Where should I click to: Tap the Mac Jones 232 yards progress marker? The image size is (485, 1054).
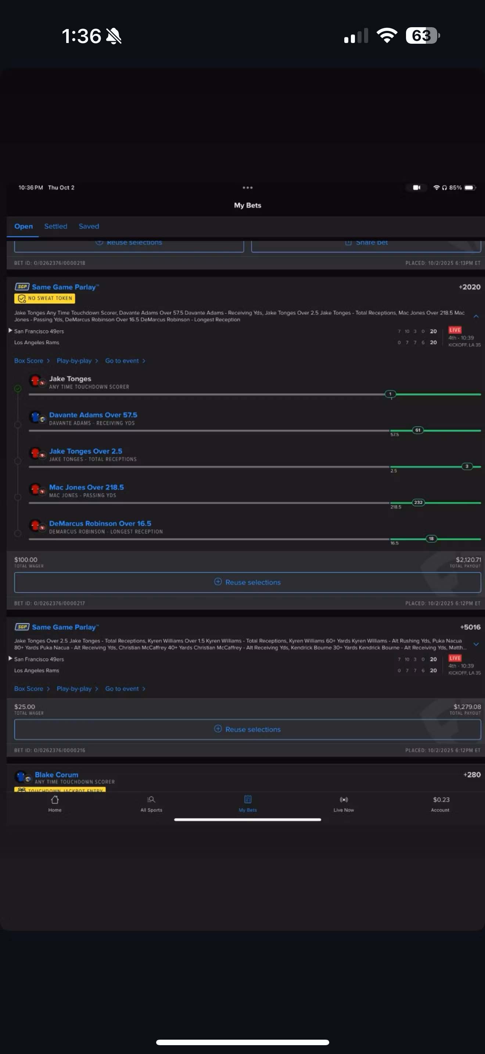(418, 502)
